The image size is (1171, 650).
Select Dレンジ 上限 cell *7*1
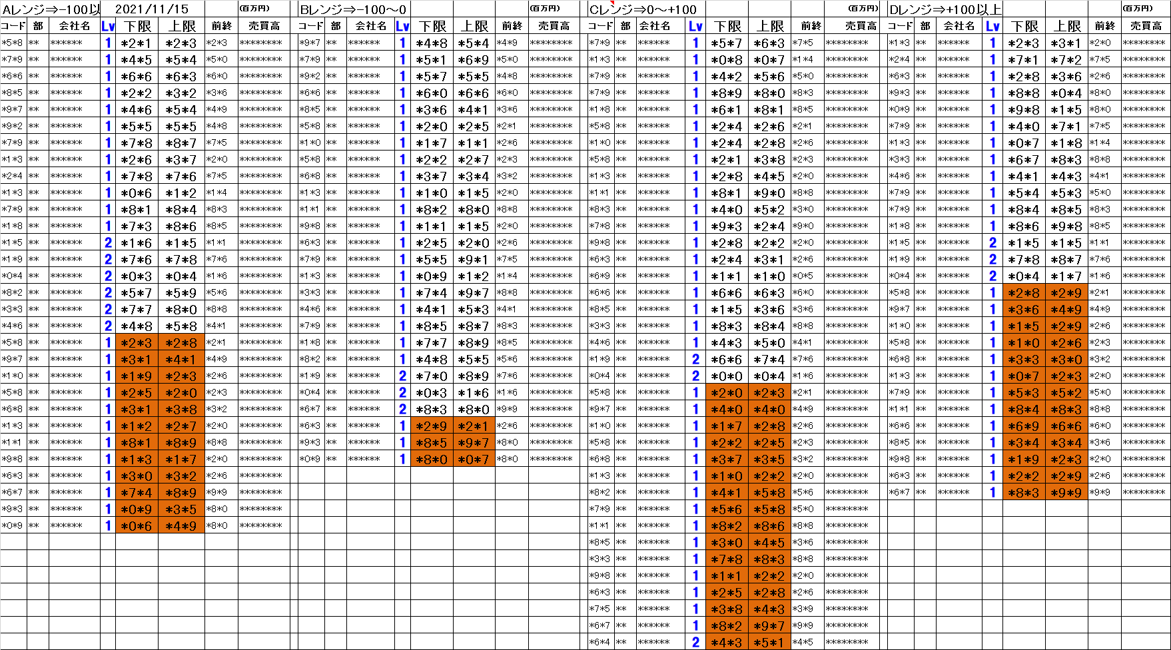point(1067,126)
